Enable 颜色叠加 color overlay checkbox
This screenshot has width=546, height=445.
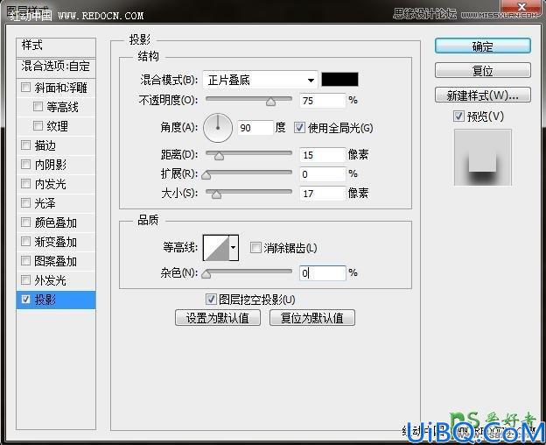click(25, 222)
